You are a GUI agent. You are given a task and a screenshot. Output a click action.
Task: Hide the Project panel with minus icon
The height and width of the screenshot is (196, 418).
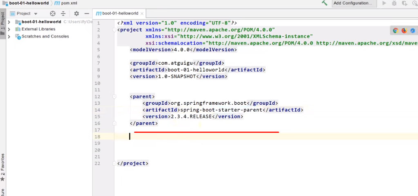(87, 13)
